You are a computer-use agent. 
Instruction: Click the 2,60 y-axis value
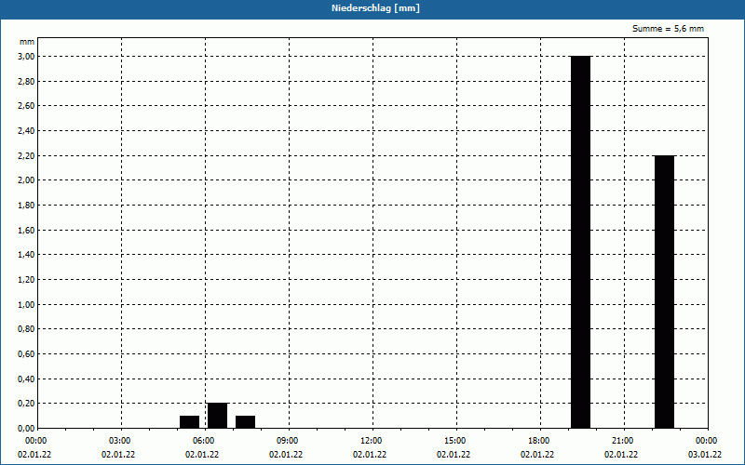click(26, 106)
